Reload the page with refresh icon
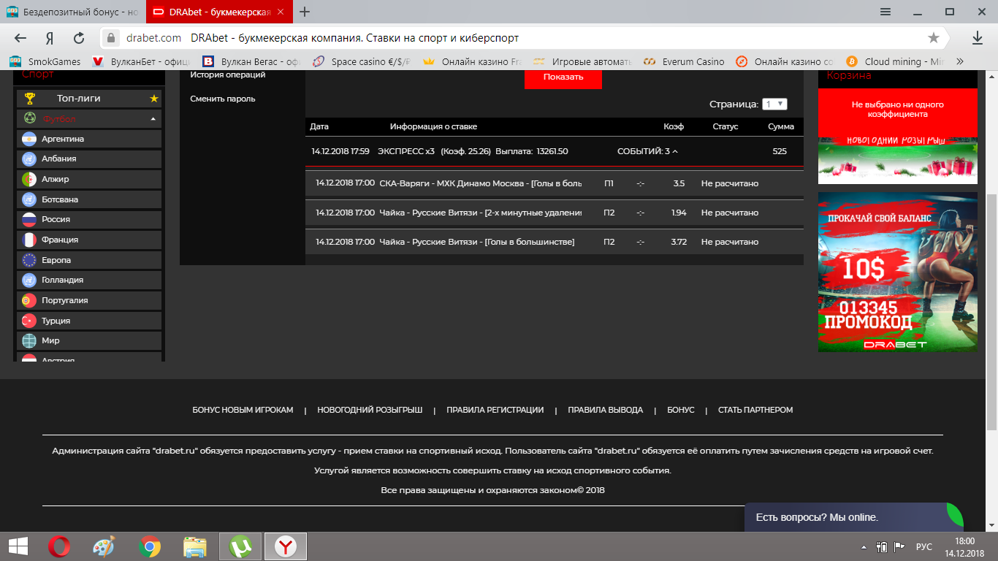The width and height of the screenshot is (998, 561). [79, 38]
